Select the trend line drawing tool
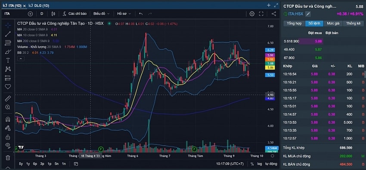 coord(8,34)
